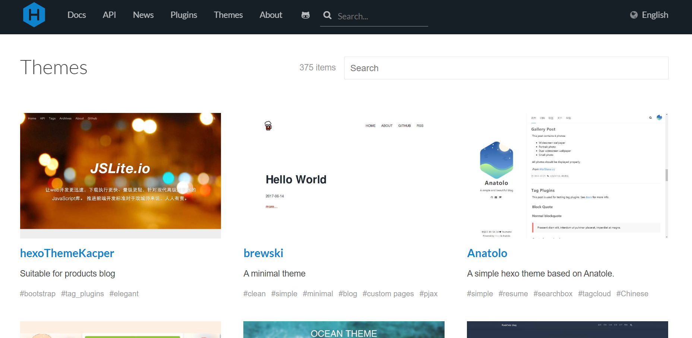This screenshot has height=338, width=692.
Task: Open the Anatolo theme preview thumbnail
Action: coord(568,176)
